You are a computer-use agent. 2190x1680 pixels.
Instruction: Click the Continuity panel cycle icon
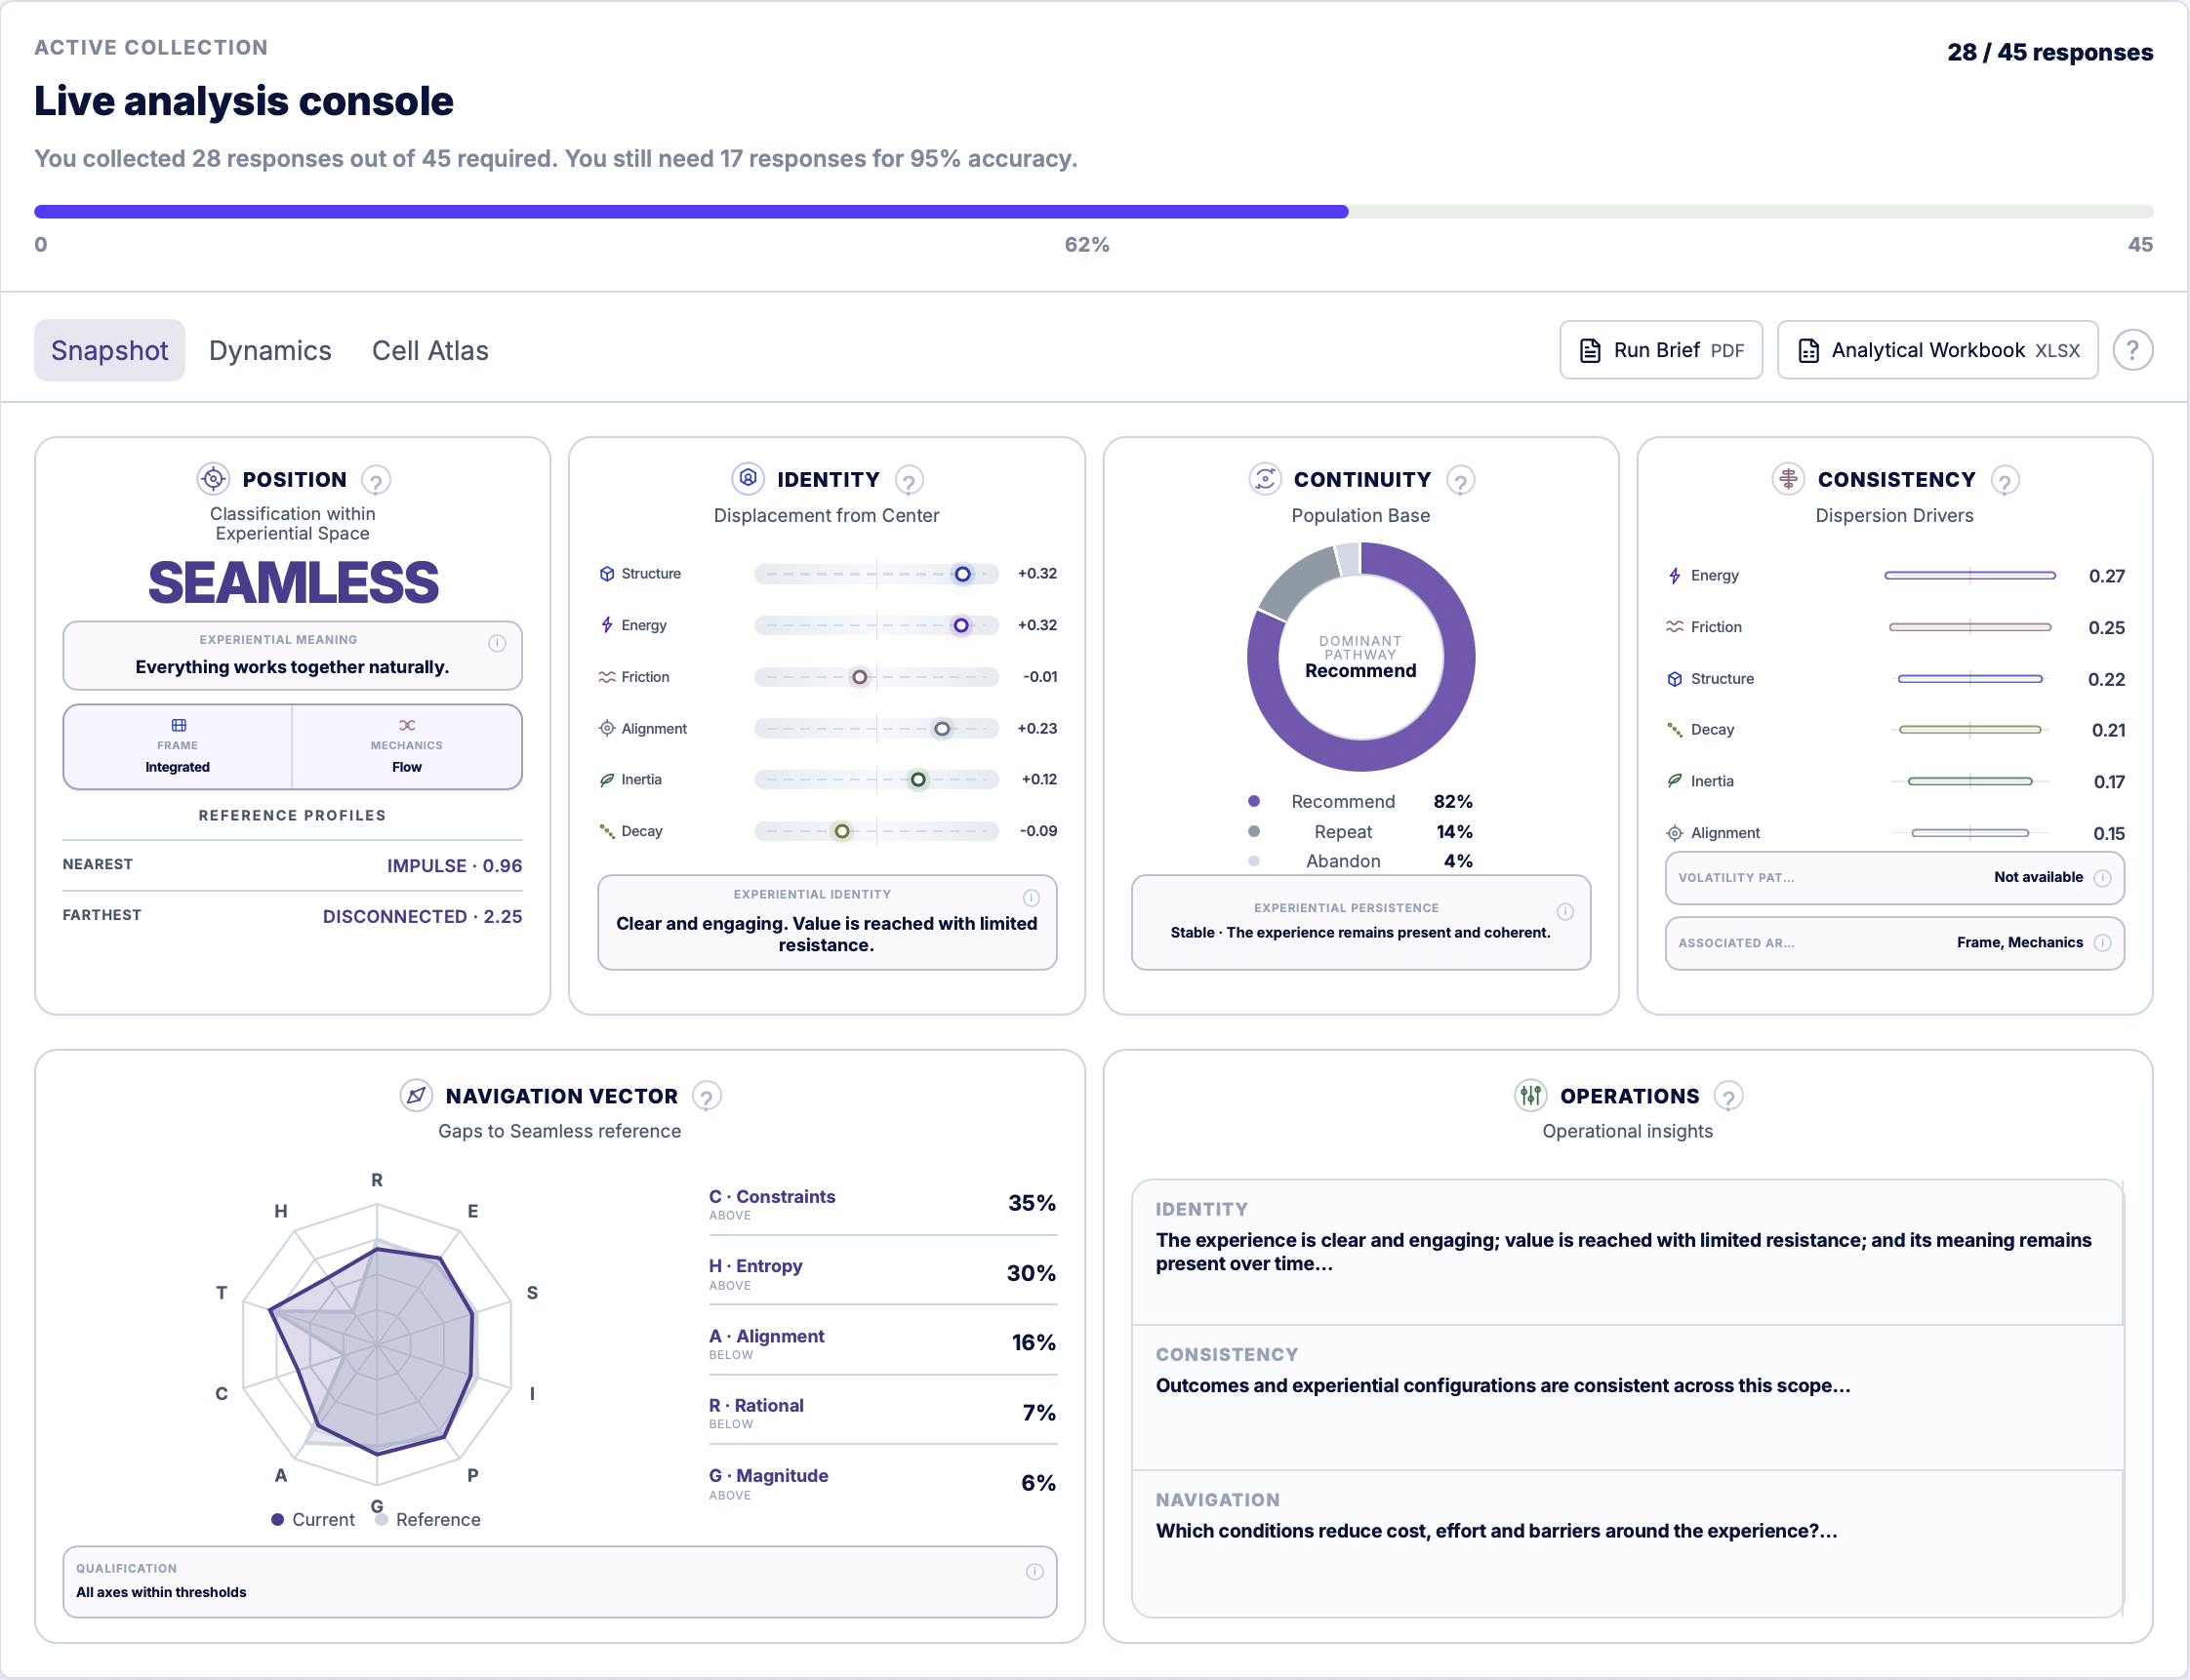(x=1265, y=479)
